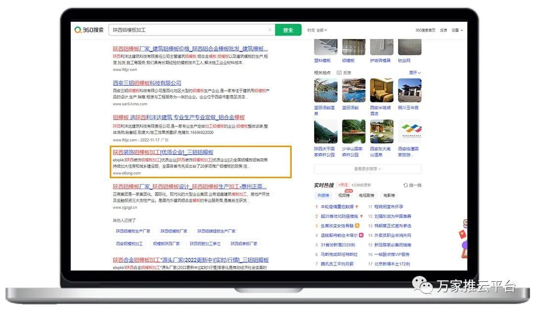Click the red envelope floating icon
Viewport: 534px width, 310px height.
[462, 234]
